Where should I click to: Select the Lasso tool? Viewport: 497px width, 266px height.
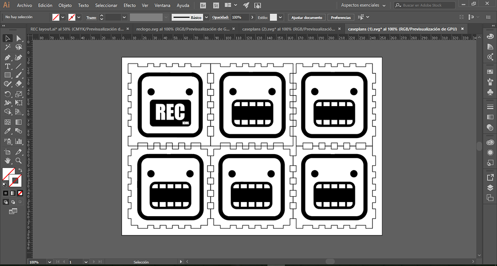[19, 47]
